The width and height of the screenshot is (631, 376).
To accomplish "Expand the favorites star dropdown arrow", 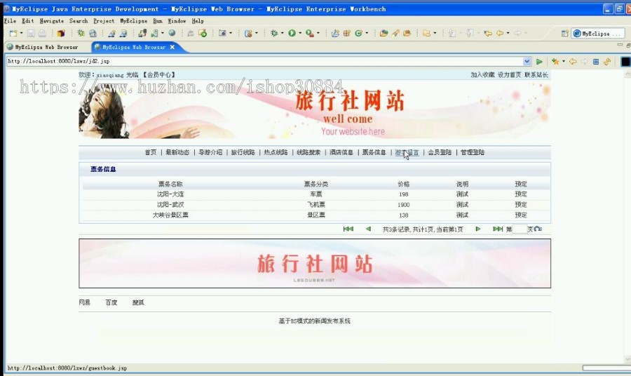I will [564, 61].
